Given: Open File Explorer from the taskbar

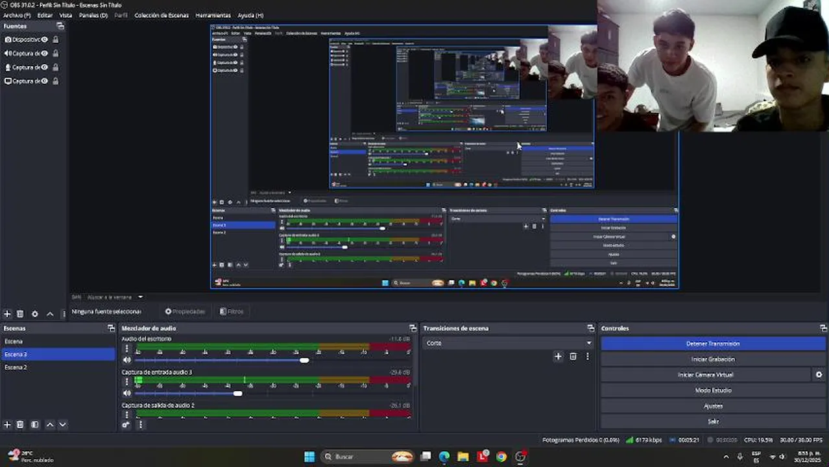Looking at the screenshot, I should (463, 457).
